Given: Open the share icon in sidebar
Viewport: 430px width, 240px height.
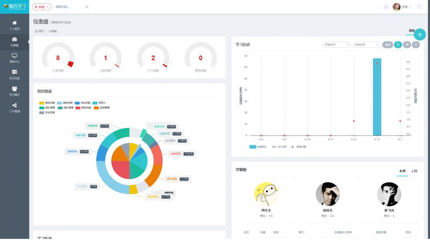Looking at the screenshot, I should point(15,105).
